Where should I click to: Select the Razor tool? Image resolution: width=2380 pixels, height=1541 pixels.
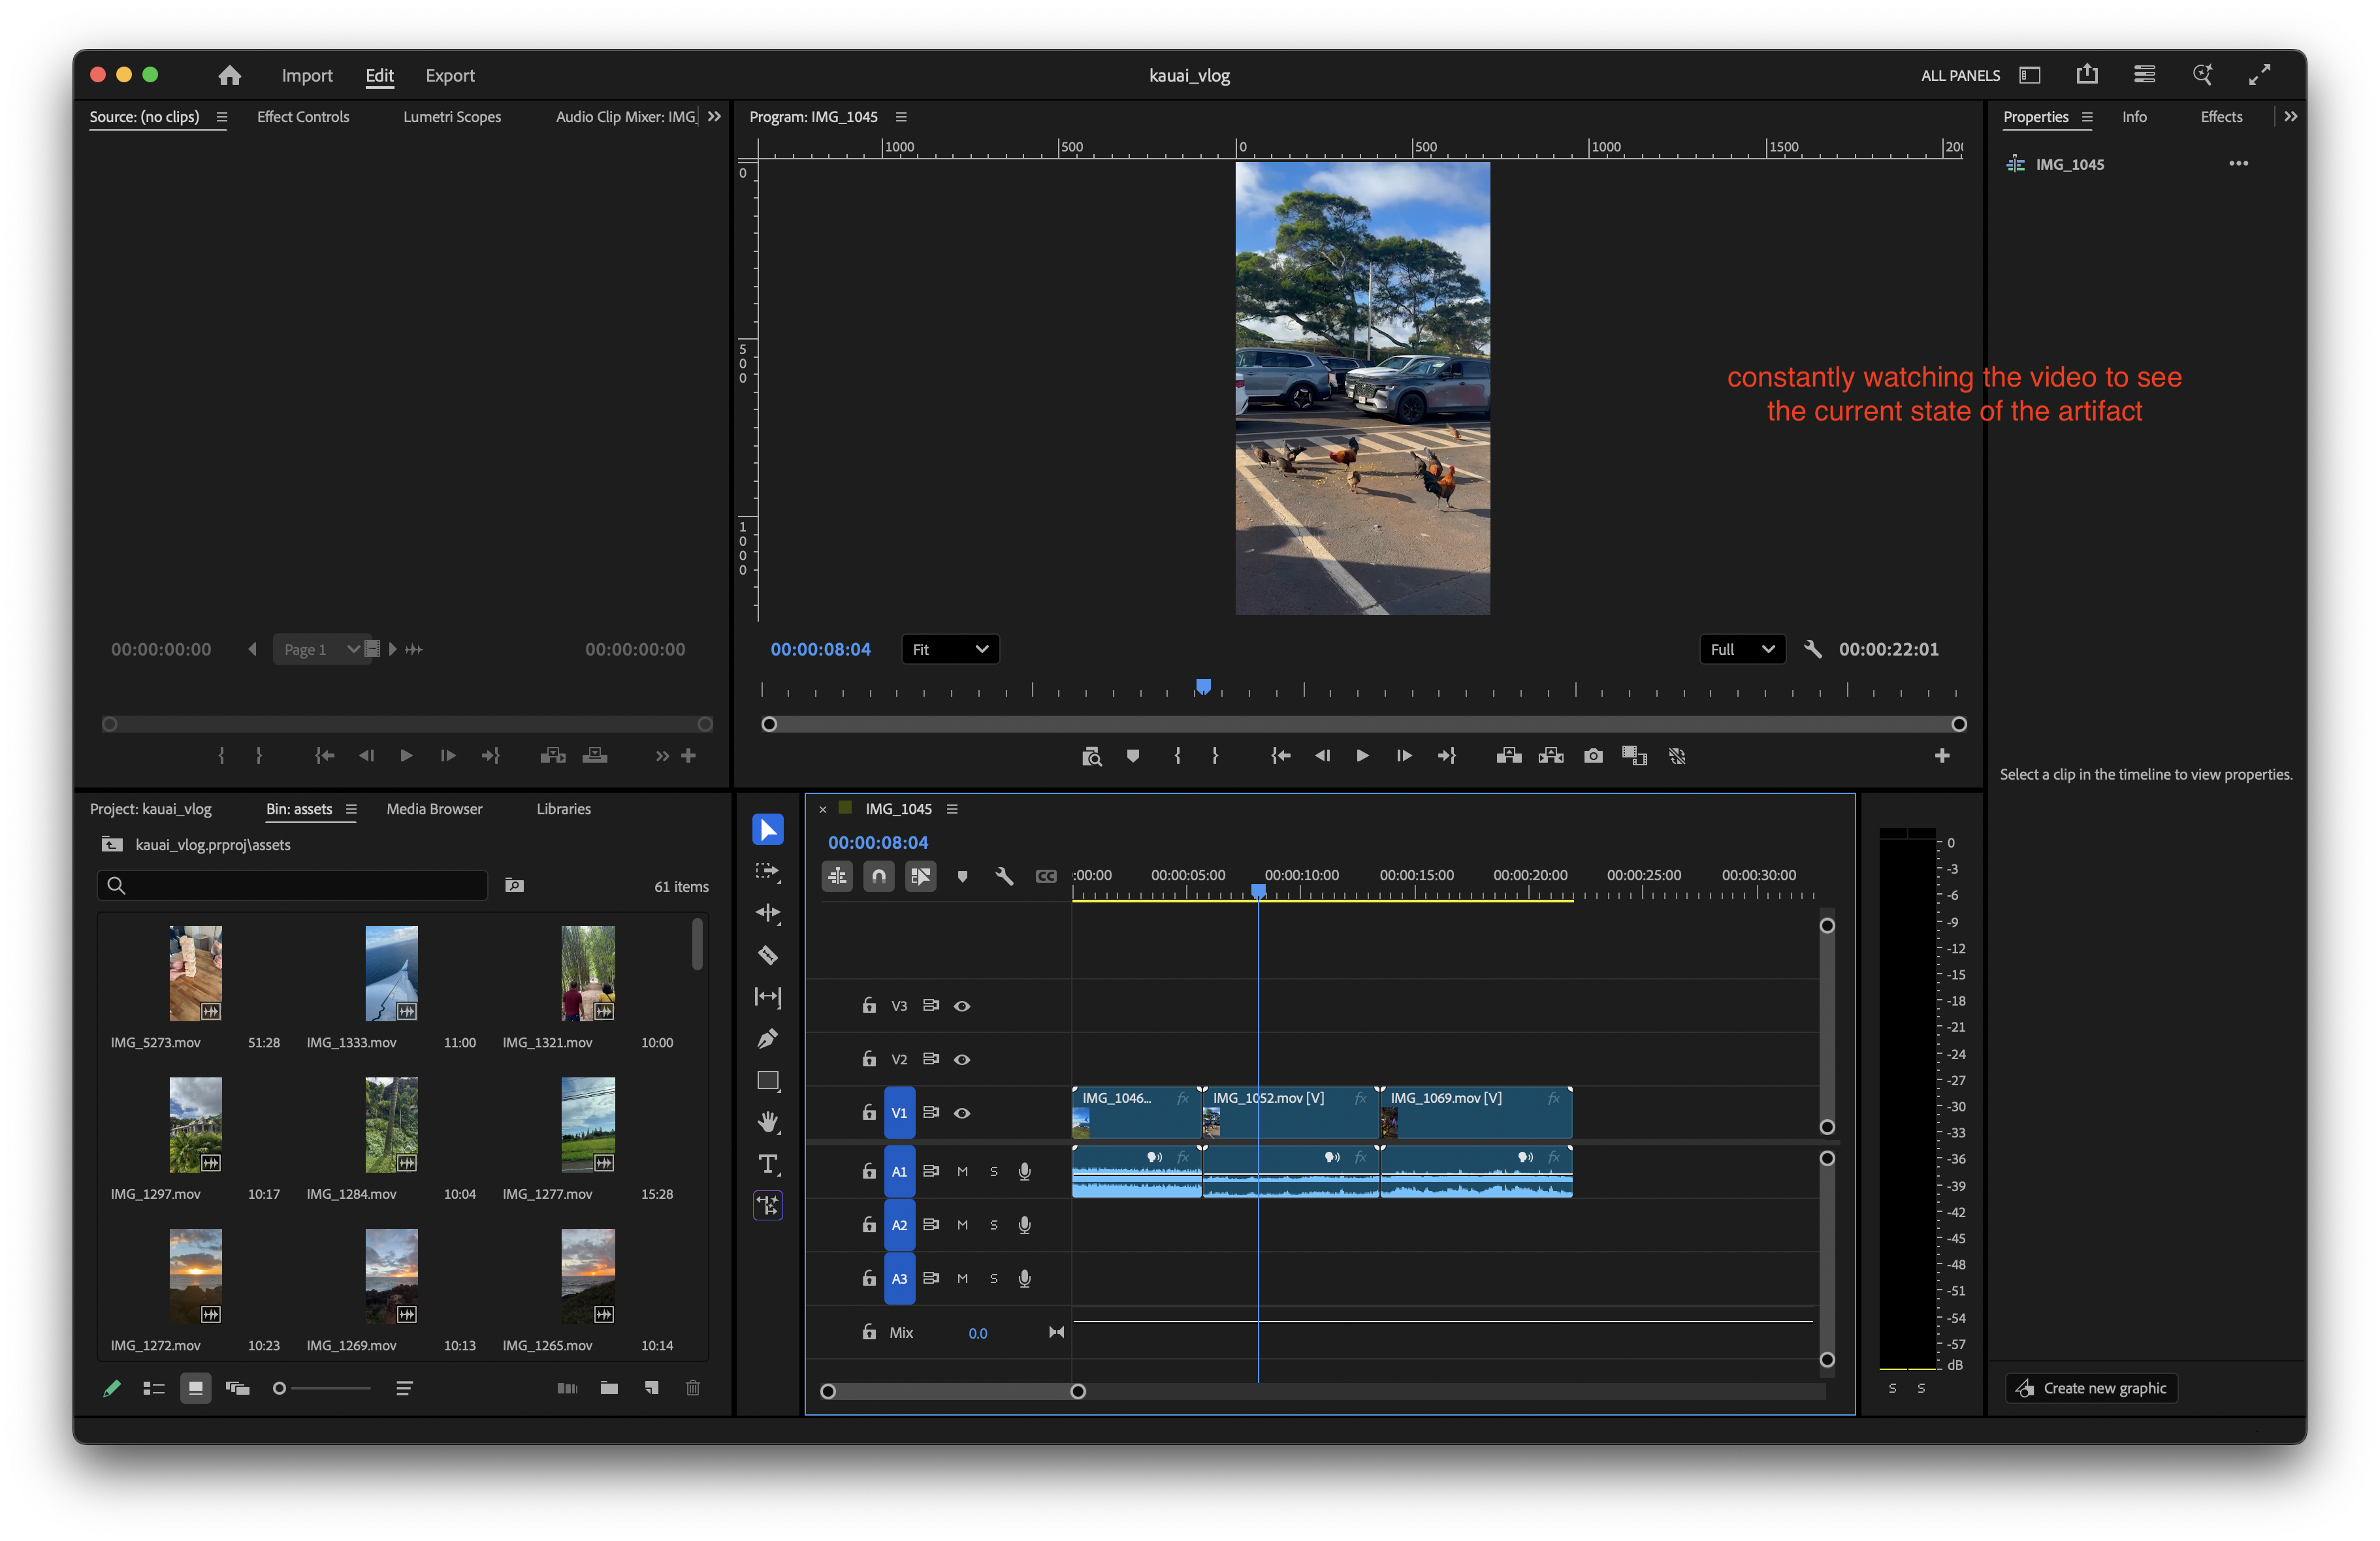767,955
